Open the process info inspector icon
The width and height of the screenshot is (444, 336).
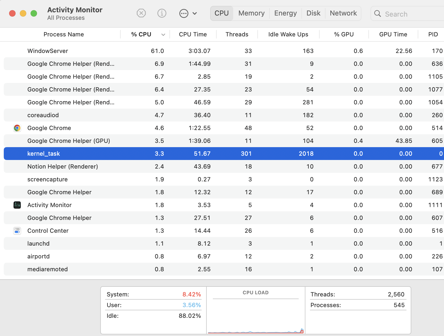(162, 13)
